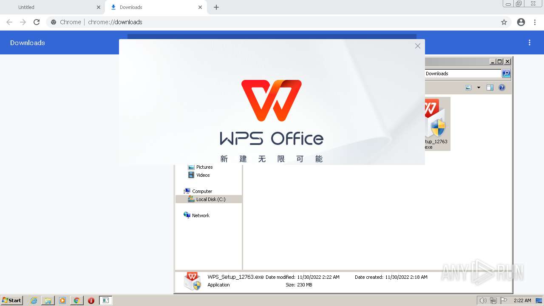Image resolution: width=544 pixels, height=306 pixels.
Task: Open the volume tray icon
Action: tap(483, 300)
